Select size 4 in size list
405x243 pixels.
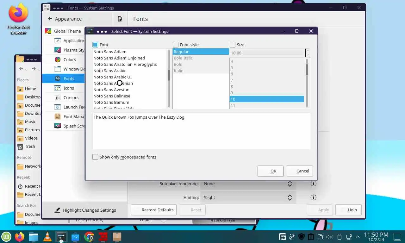(x=267, y=61)
